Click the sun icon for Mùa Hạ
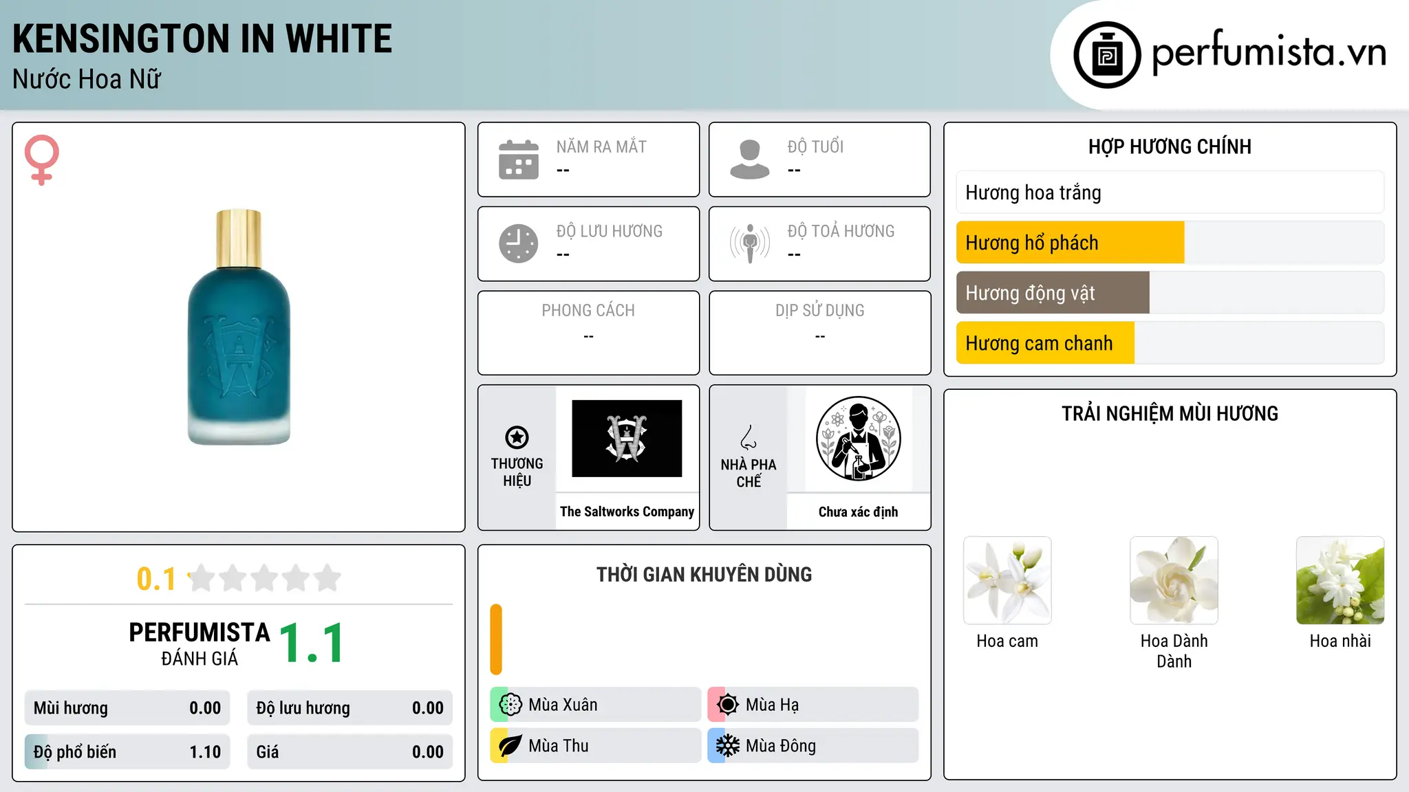 [727, 704]
